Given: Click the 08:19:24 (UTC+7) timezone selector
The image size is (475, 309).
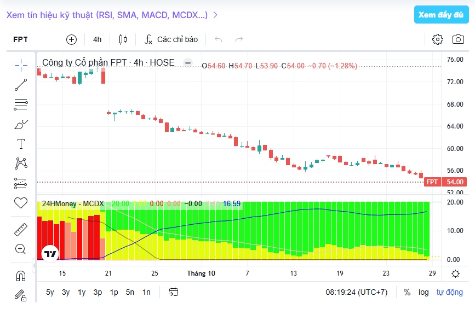Looking at the screenshot, I should pyautogui.click(x=357, y=293).
